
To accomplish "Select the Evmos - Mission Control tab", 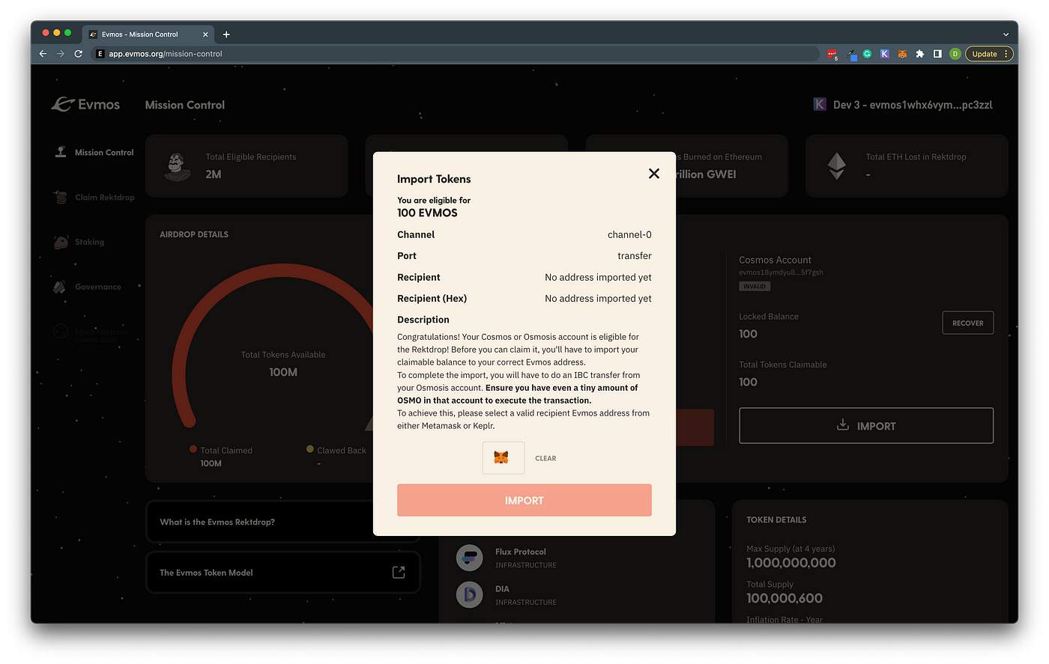I will [x=147, y=34].
